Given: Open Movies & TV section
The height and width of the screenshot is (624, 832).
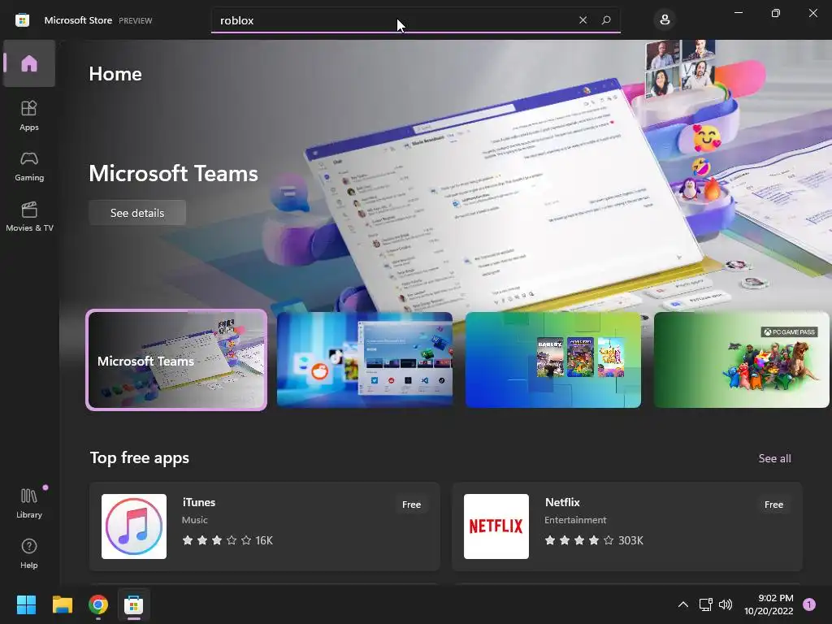Looking at the screenshot, I should point(29,216).
